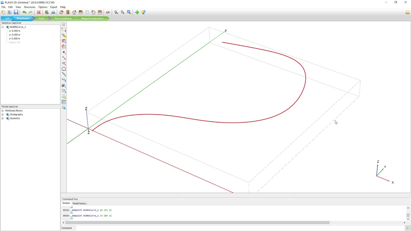Click the zoom in magnifier icon
Image resolution: width=411 pixels, height=231 pixels.
116,12
